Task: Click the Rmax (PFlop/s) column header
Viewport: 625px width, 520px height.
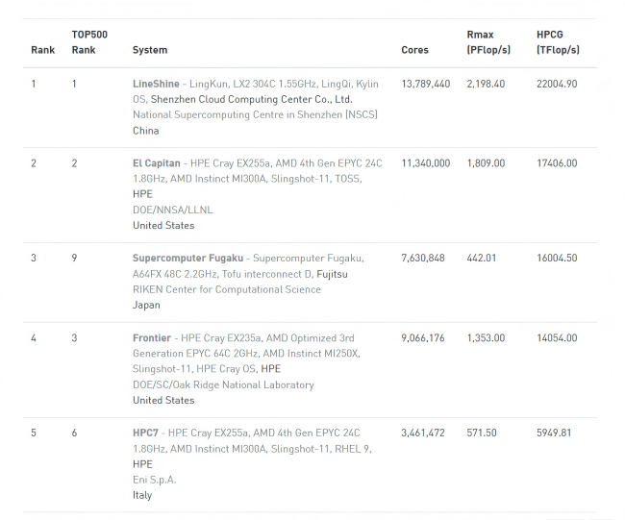Action: pos(488,42)
